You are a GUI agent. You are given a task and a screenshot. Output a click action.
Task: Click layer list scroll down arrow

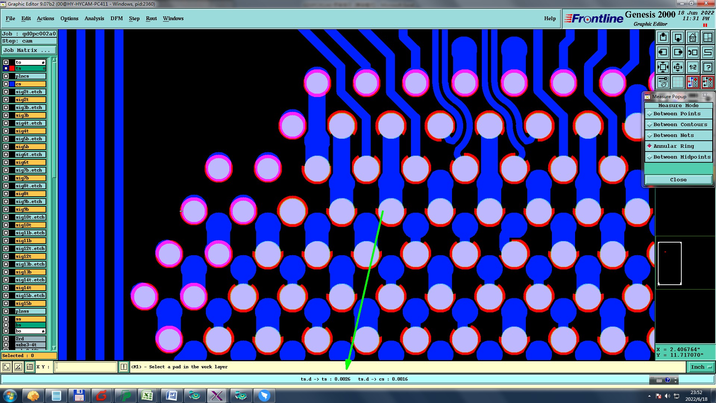(x=54, y=347)
